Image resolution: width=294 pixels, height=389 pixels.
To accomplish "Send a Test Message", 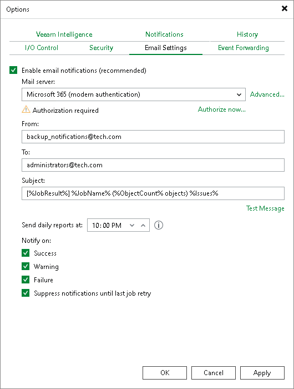I will pyautogui.click(x=265, y=208).
